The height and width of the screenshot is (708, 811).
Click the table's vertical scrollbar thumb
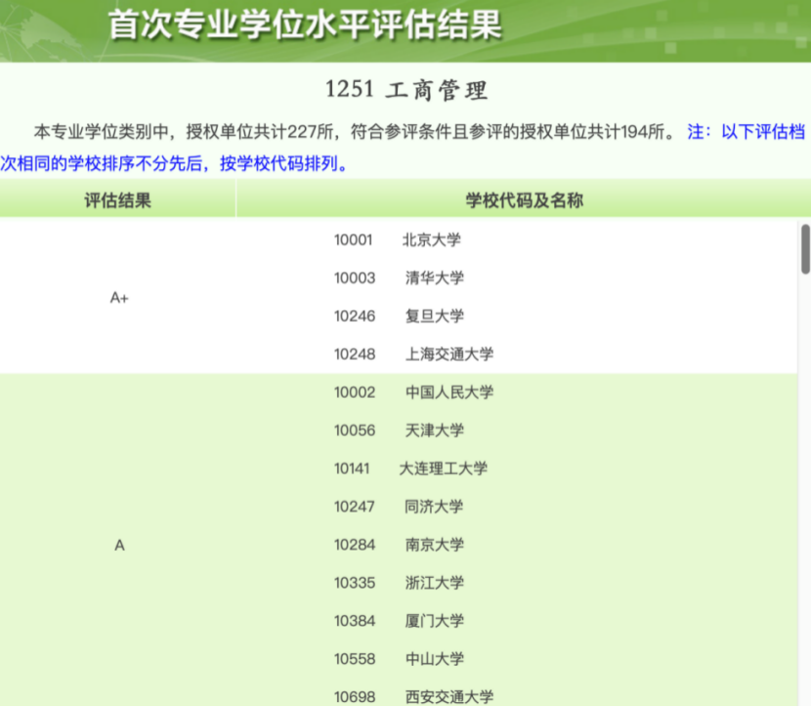tap(805, 249)
